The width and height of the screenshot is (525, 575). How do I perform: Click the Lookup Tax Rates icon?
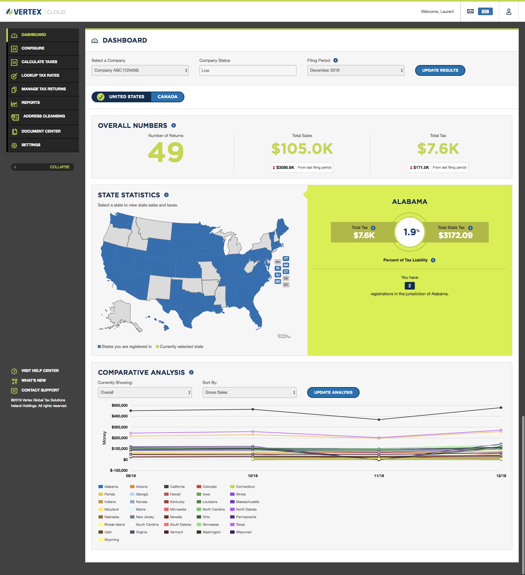click(14, 76)
